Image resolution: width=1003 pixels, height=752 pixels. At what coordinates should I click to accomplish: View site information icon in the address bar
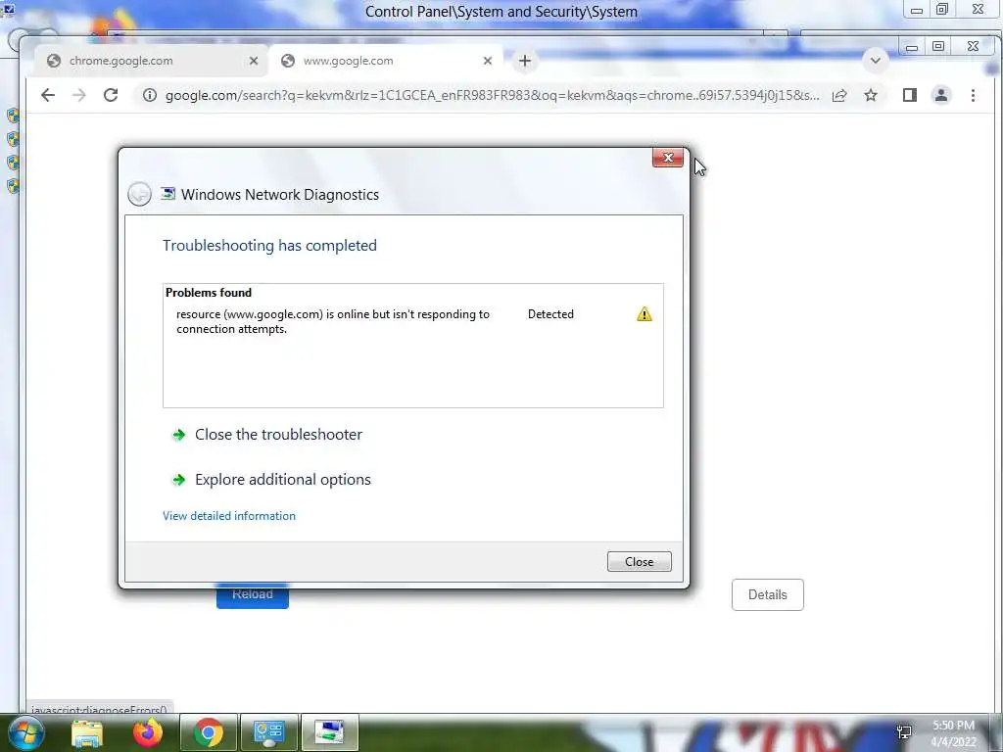[150, 95]
